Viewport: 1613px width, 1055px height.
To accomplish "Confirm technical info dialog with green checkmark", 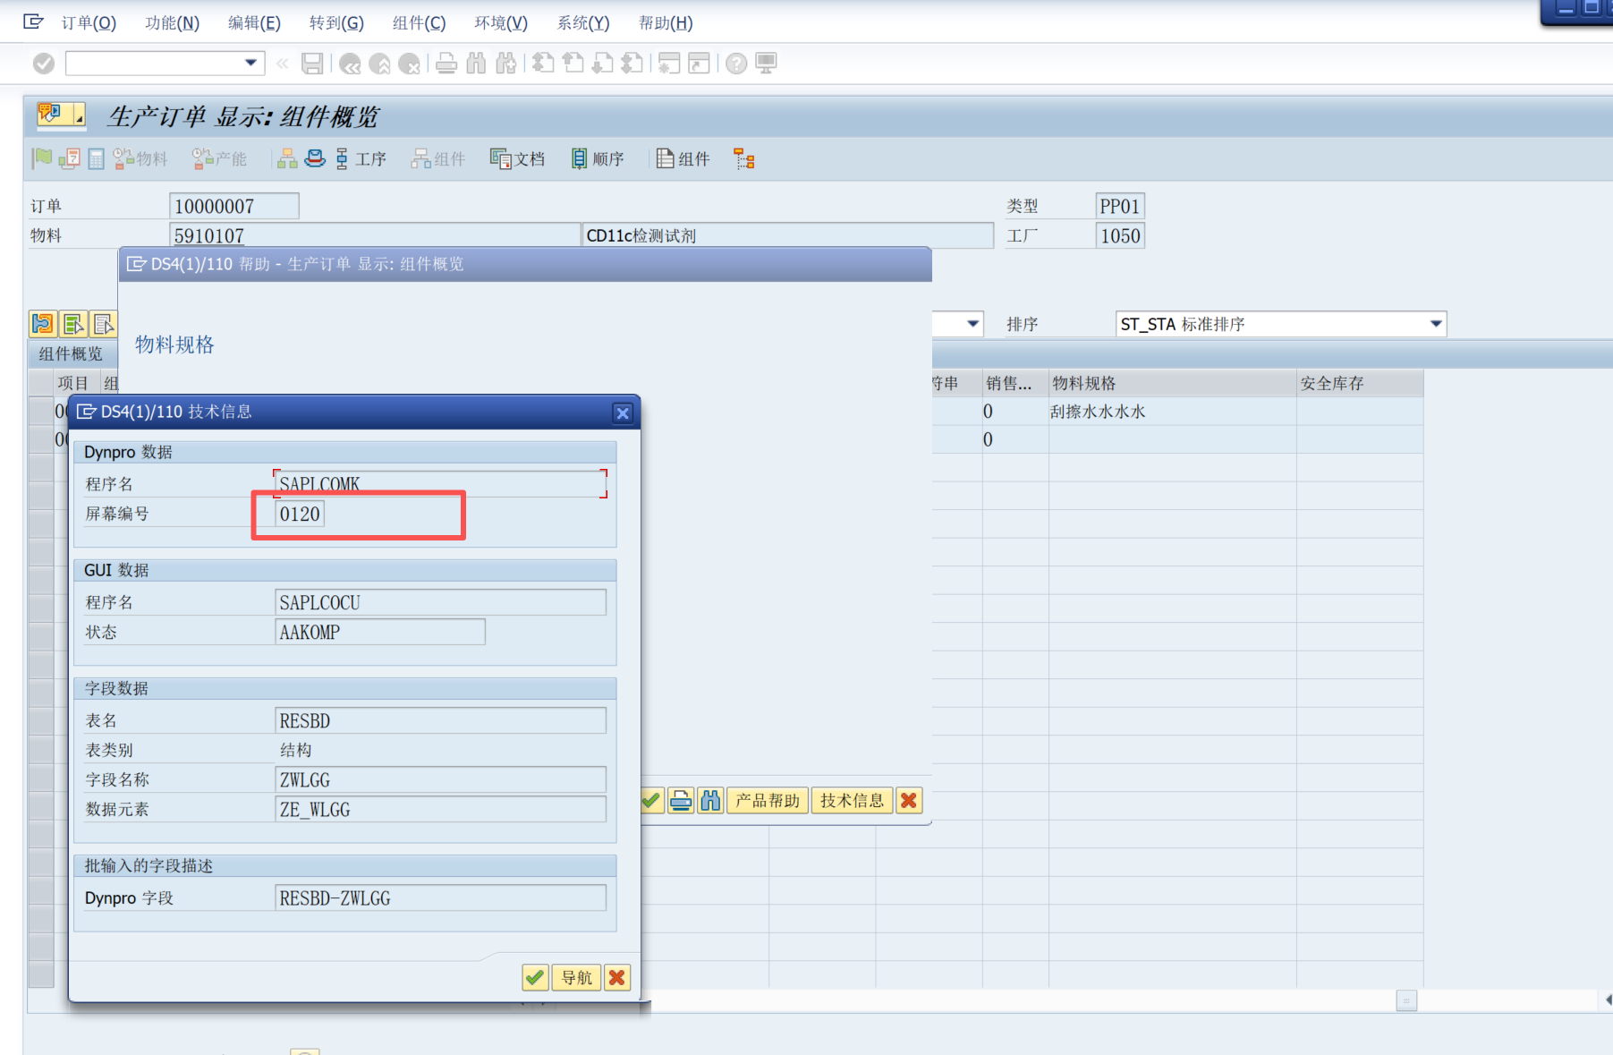I will click(535, 977).
